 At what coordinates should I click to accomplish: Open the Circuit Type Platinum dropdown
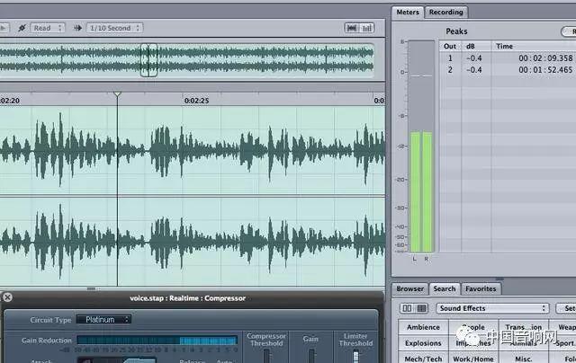(103, 320)
